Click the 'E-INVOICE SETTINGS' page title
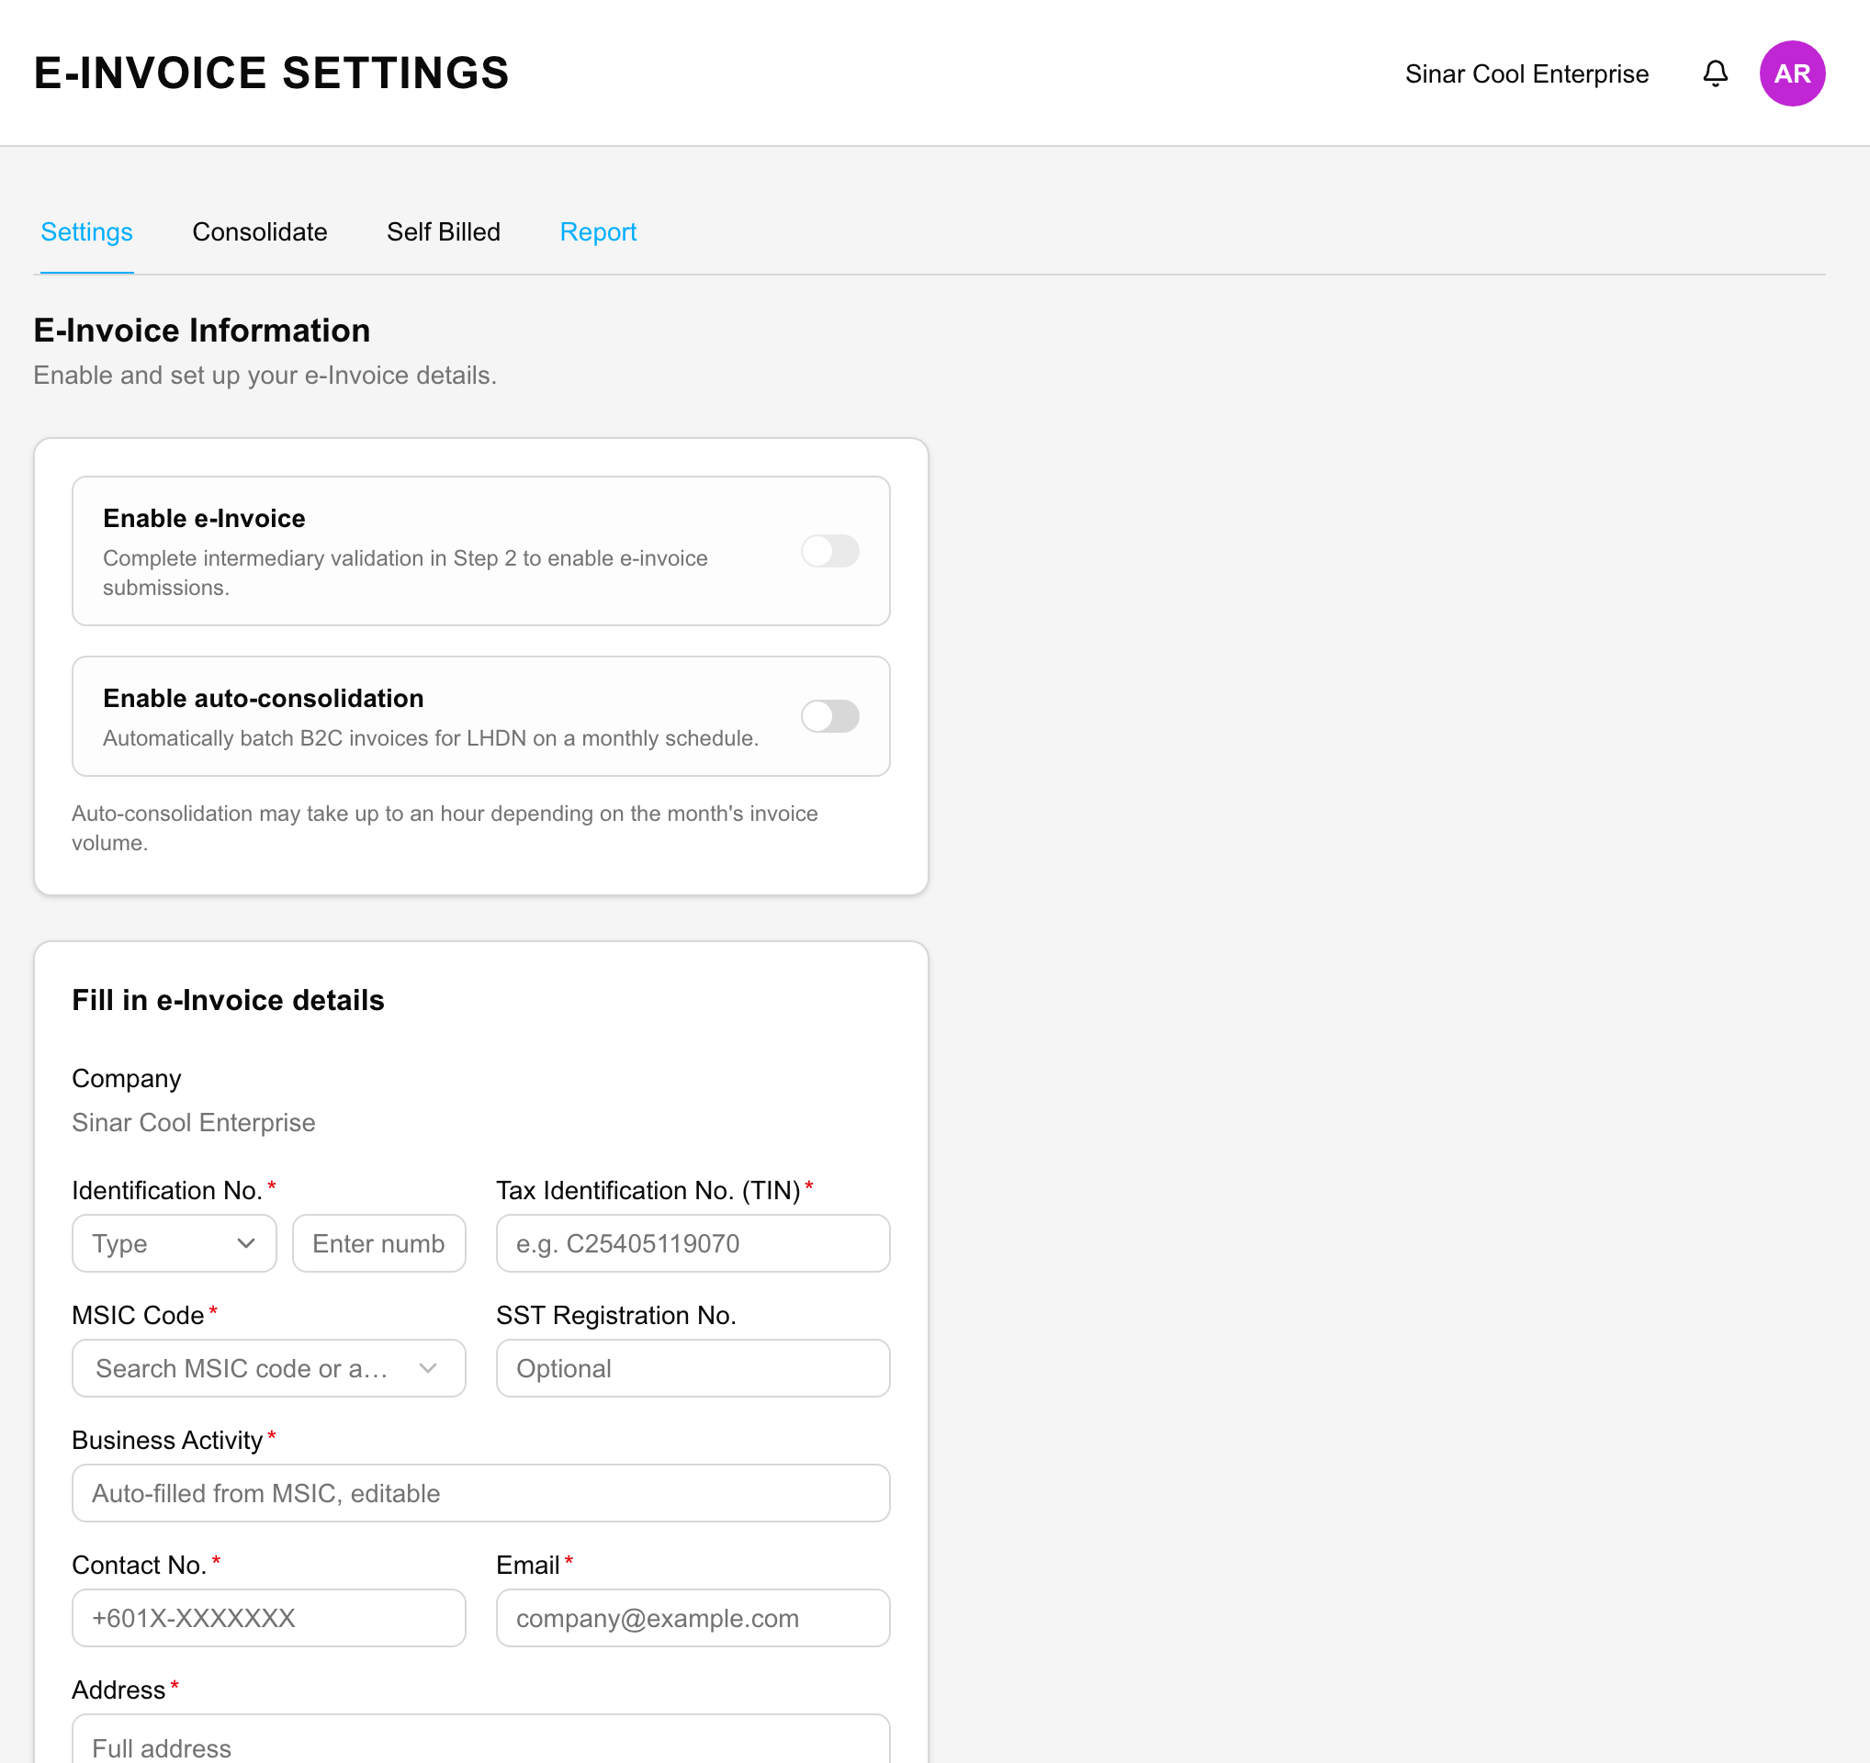 tap(271, 73)
